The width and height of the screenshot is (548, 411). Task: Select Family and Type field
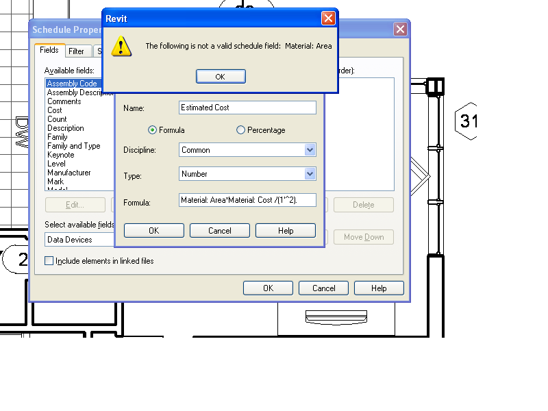point(74,146)
